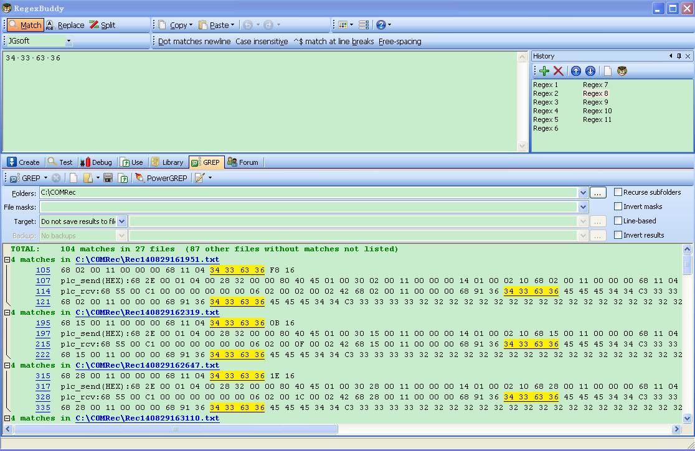Screen dimensions: 695x451
Task: Select Regex 5 in History
Action: 545,119
